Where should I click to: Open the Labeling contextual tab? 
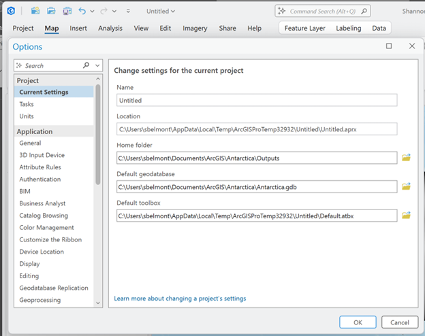pyautogui.click(x=349, y=28)
